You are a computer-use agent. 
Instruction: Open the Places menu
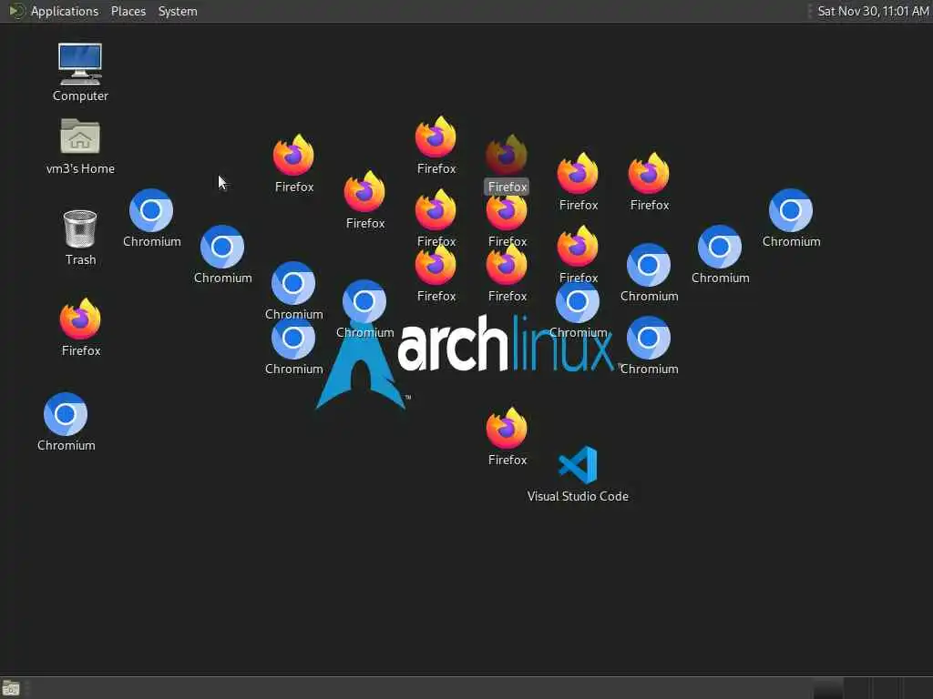coord(128,11)
